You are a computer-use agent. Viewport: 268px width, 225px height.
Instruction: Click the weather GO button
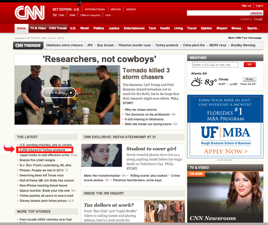[250, 64]
